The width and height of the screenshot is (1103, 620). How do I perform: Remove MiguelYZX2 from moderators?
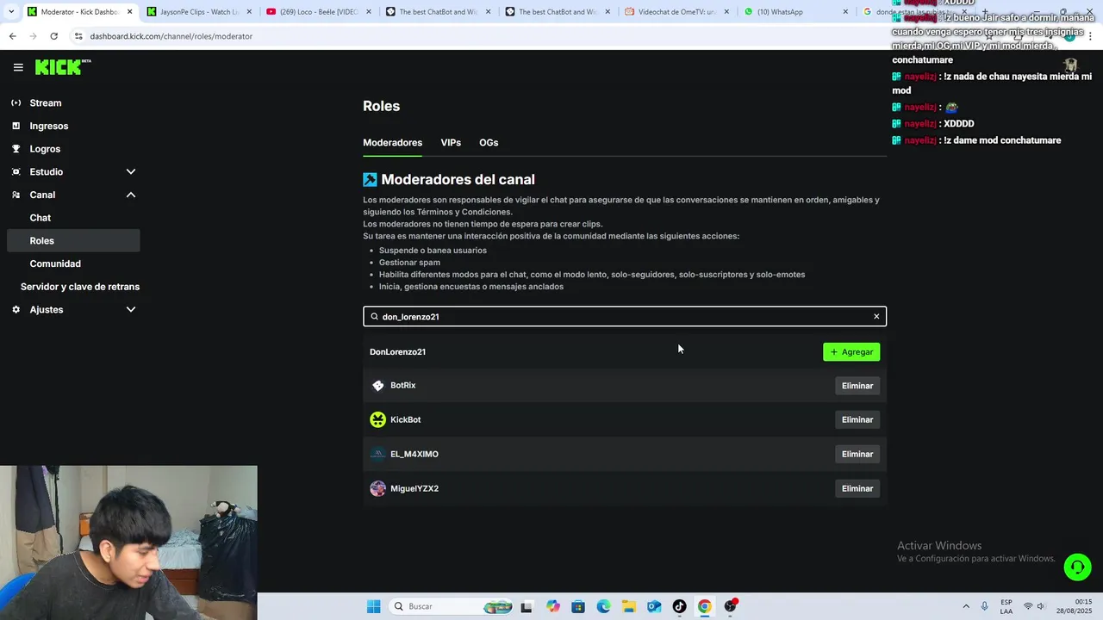[857, 488]
